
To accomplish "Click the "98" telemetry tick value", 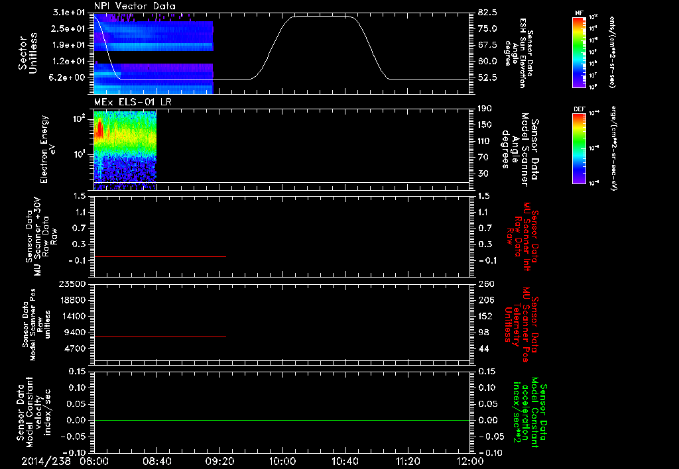I will tap(483, 333).
